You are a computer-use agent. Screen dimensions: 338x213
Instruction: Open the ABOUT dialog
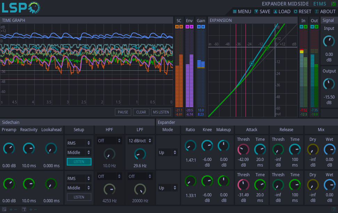pyautogui.click(x=325, y=11)
